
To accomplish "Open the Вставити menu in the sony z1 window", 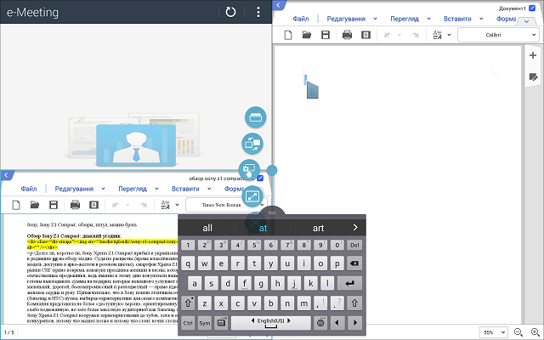I will [185, 189].
